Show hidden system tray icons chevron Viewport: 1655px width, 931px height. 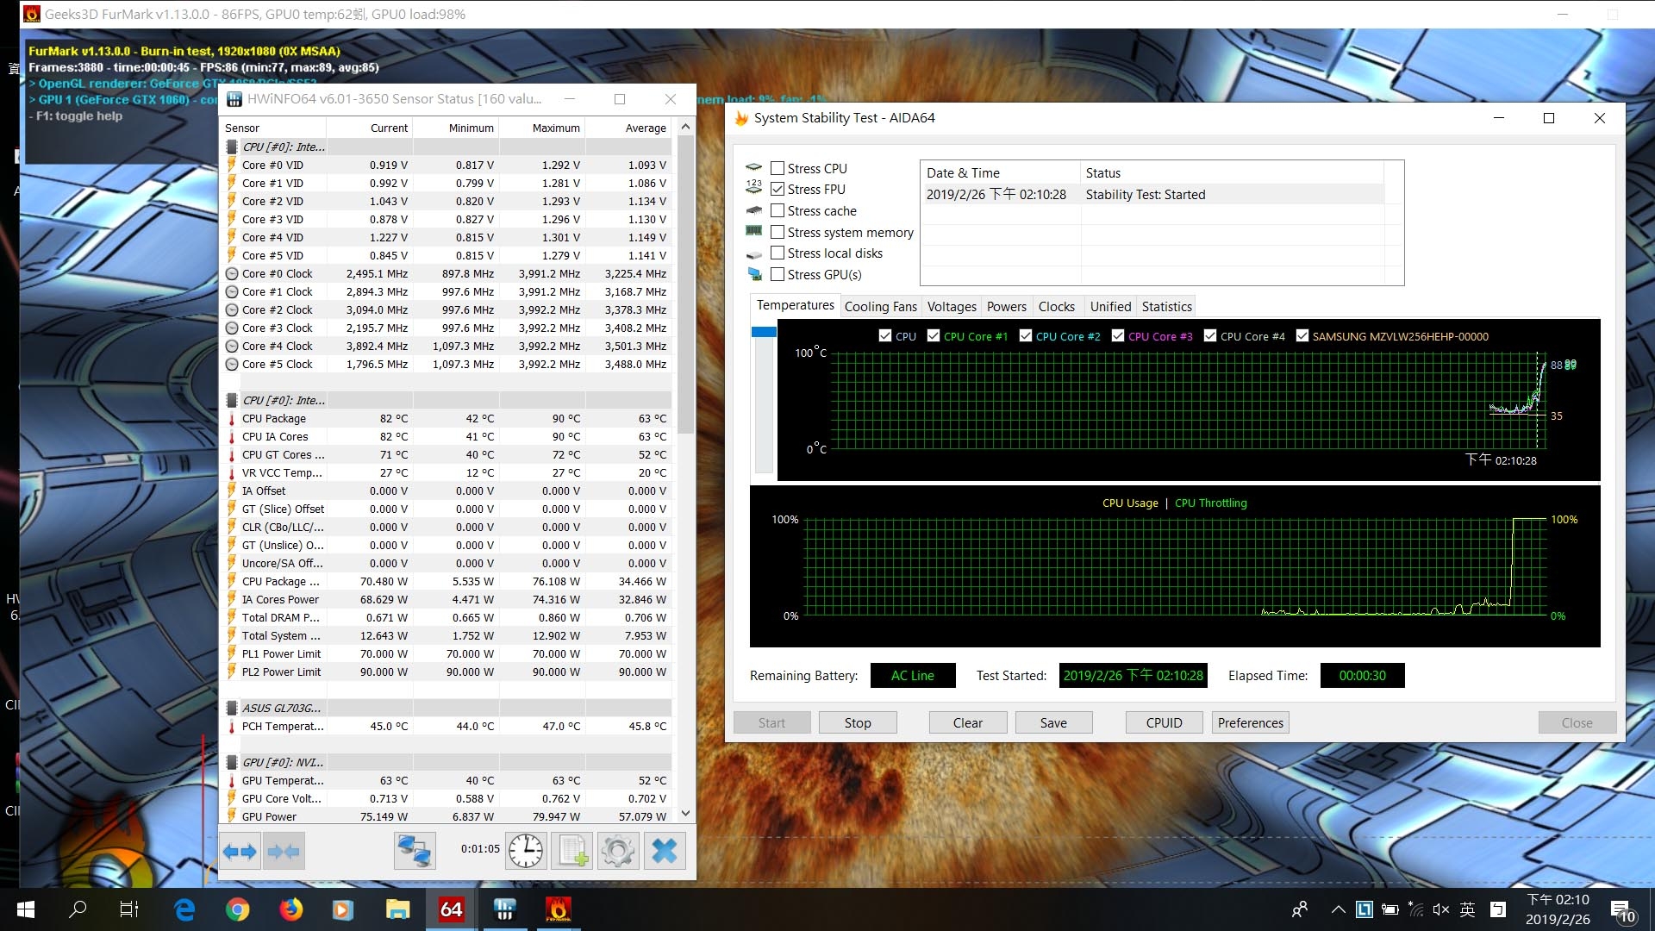pos(1338,909)
